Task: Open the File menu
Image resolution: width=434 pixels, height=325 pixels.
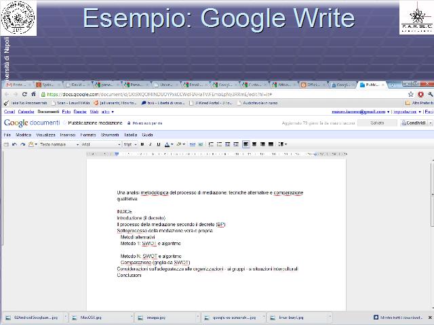Action: click(7, 135)
